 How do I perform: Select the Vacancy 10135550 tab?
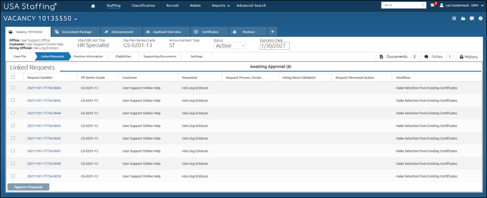click(x=28, y=32)
